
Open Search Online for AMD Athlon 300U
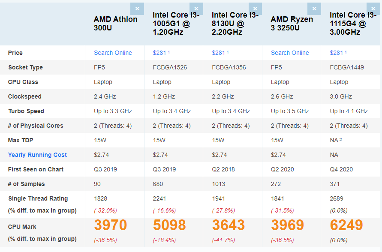113,53
